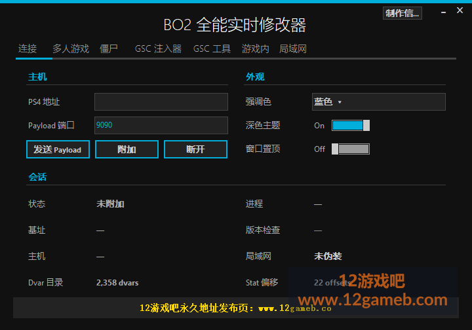Go to the 游戏内 tab

(x=255, y=48)
